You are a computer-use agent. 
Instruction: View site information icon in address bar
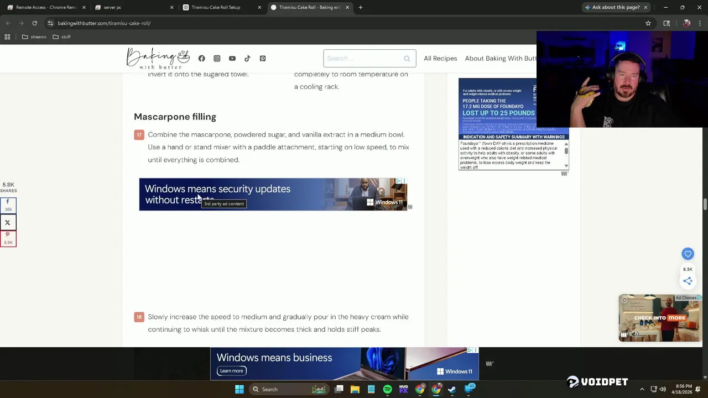[x=50, y=23]
